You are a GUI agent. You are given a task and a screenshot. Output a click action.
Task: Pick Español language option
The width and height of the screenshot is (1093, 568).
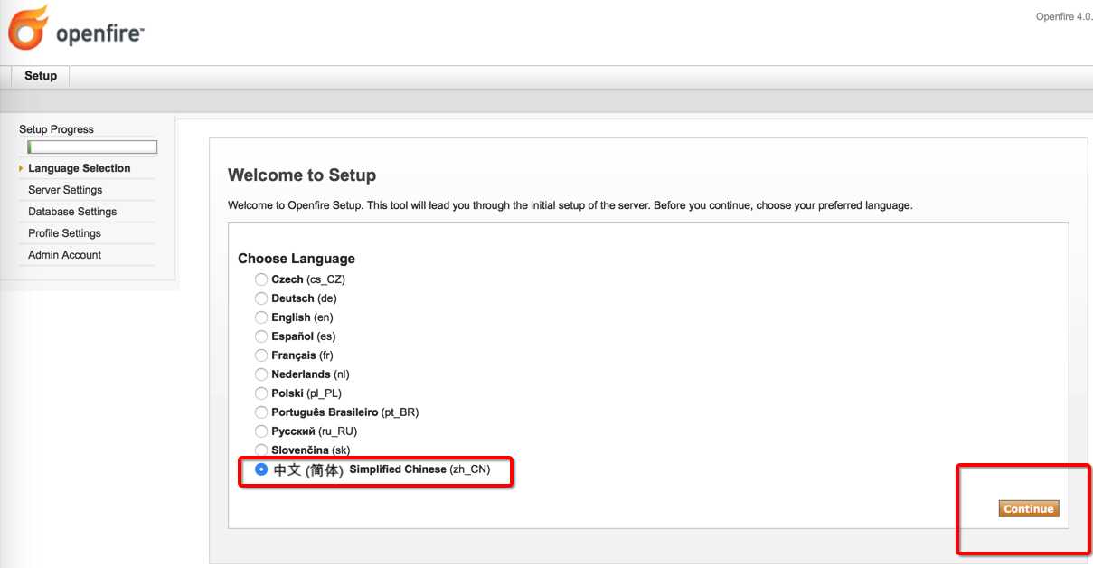coord(261,336)
